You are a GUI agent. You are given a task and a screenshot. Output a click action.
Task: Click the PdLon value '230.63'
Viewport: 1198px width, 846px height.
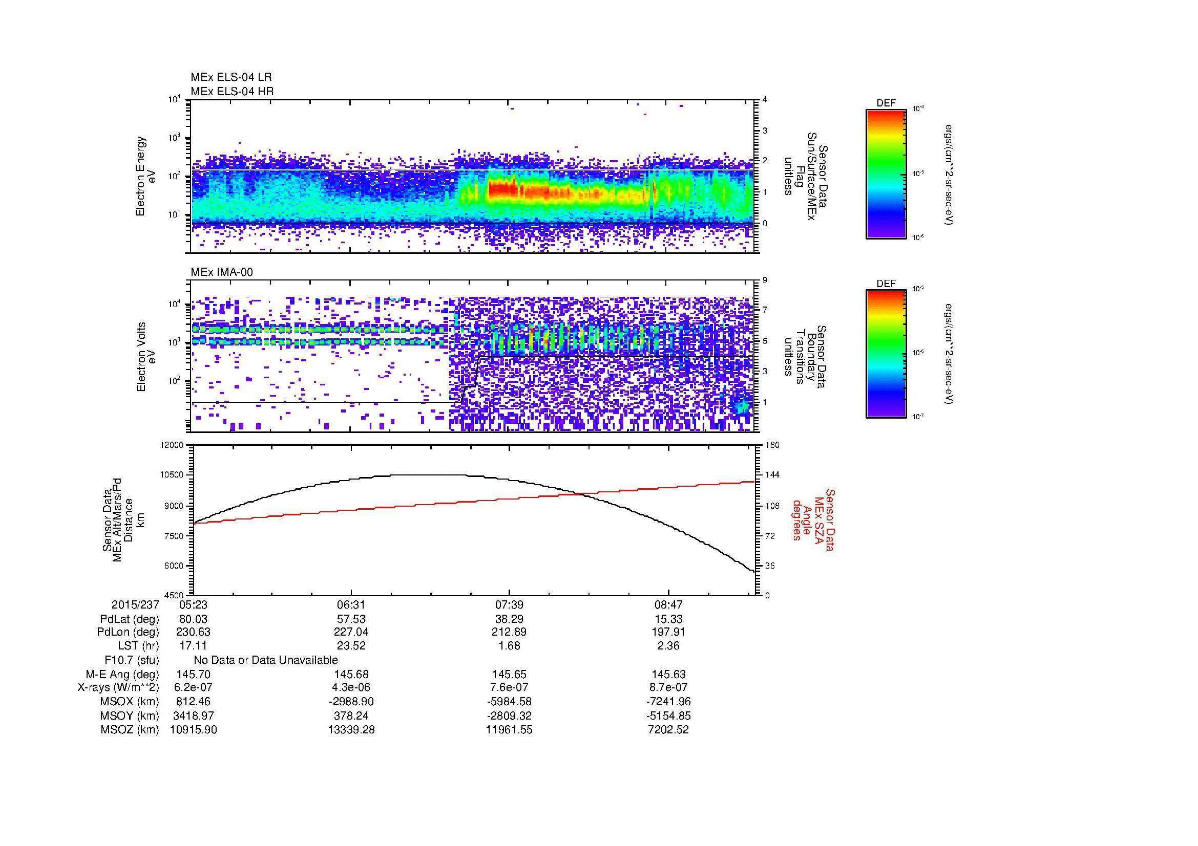pyautogui.click(x=193, y=632)
